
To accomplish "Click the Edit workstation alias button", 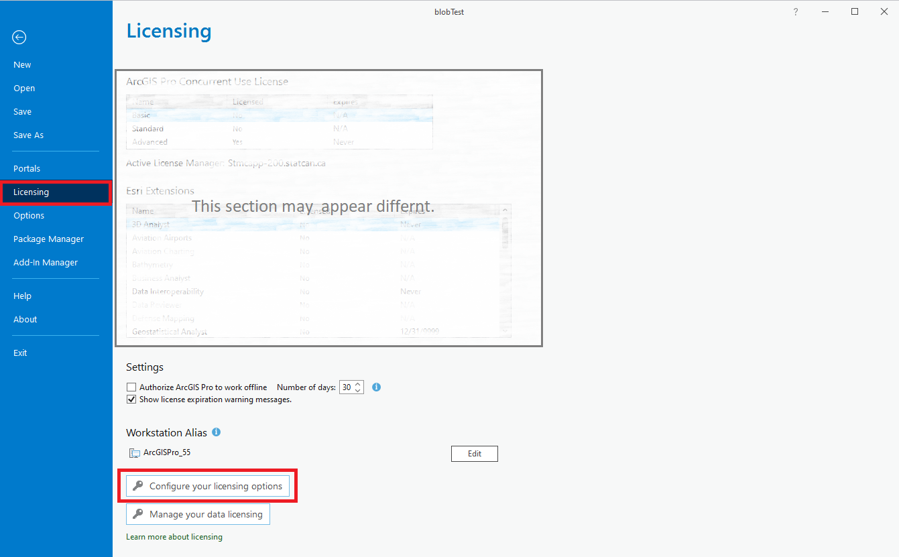I will [x=475, y=454].
